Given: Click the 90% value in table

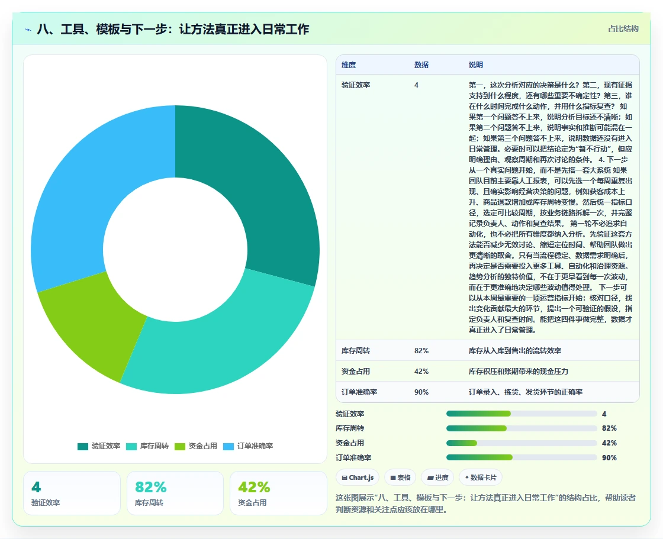Looking at the screenshot, I should click(421, 392).
